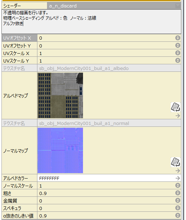186x220 pixels.
Task: Click the ノーマルスケール stepper icon
Action: (x=178, y=185)
